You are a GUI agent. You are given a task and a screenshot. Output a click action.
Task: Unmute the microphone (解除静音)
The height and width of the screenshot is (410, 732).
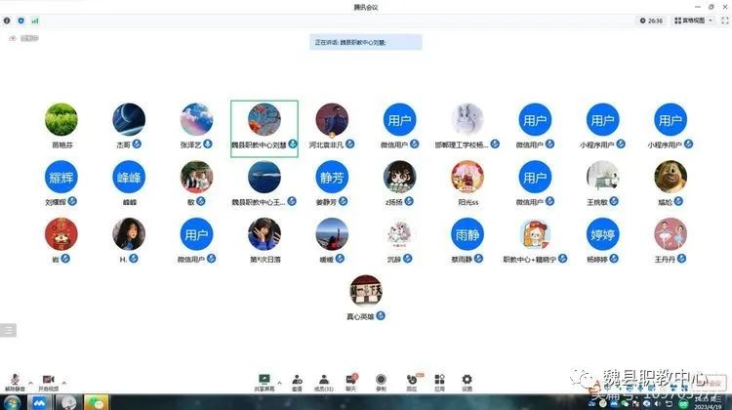[x=14, y=381]
